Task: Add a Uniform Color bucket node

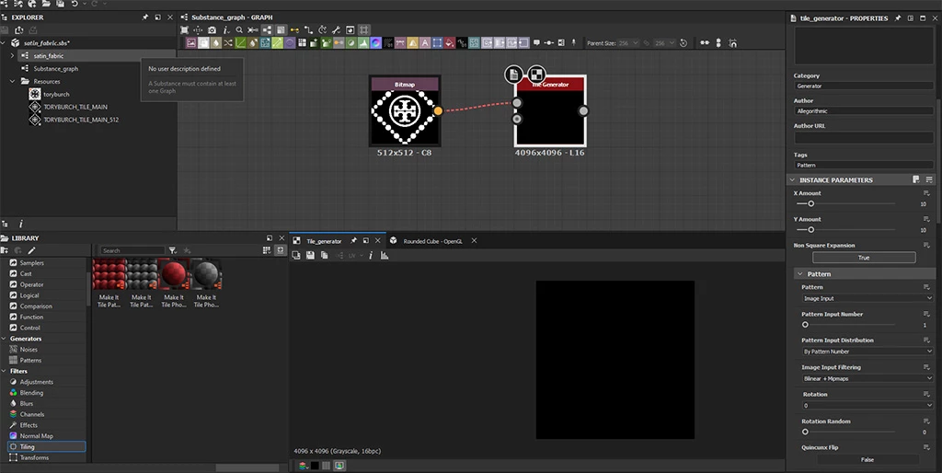Action: click(x=449, y=42)
